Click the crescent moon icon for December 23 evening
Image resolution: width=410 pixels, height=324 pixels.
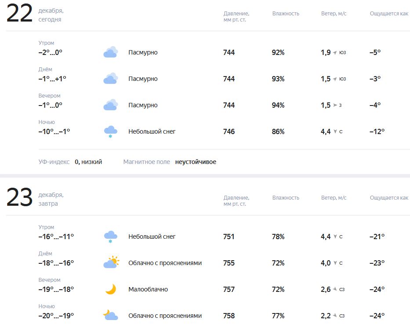pos(111,289)
